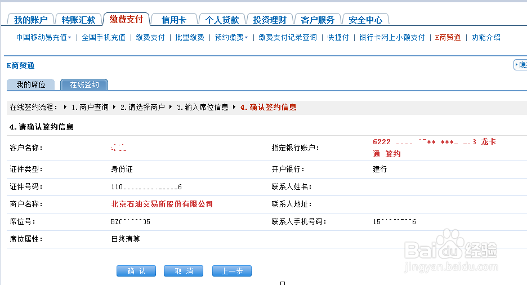Open the 我的账户 main tab
Screen dimensions: 527x285
(x=30, y=20)
